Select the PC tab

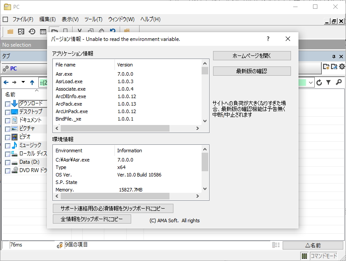tap(24, 69)
